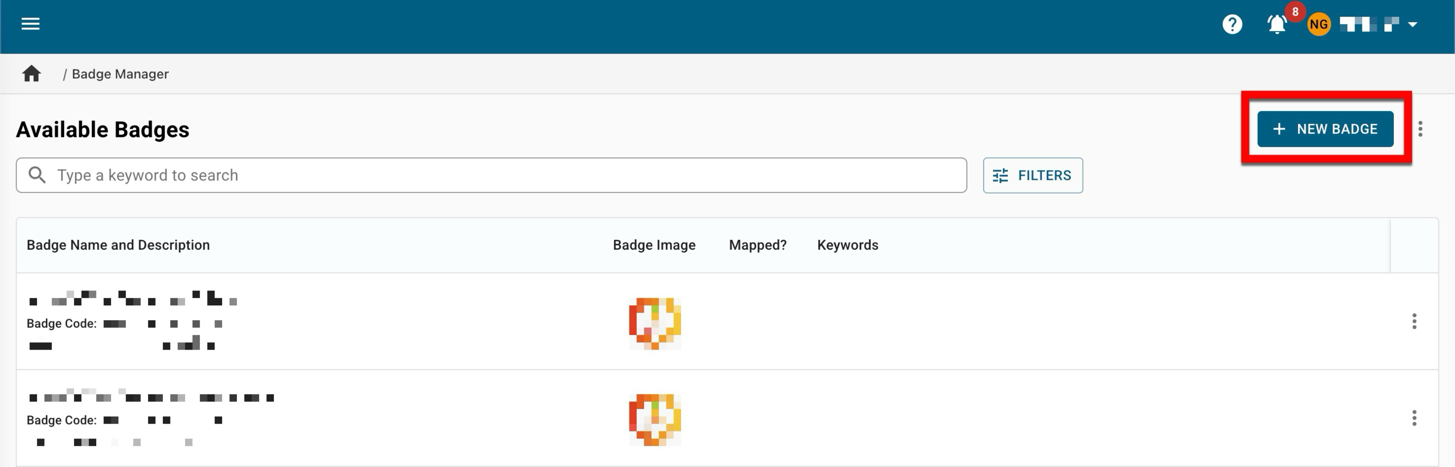The image size is (1455, 467).
Task: Open second badge row's three-dot menu
Action: point(1414,418)
